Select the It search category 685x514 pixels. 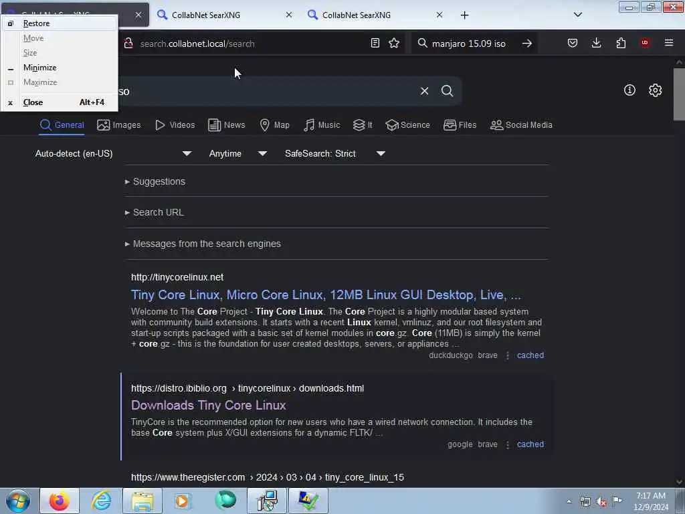(x=362, y=125)
